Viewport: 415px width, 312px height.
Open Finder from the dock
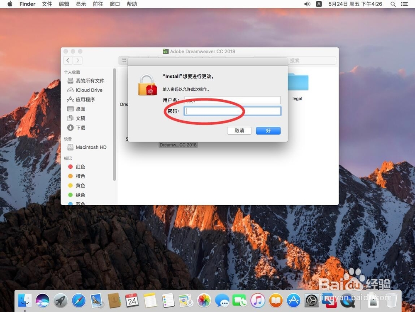click(x=24, y=301)
